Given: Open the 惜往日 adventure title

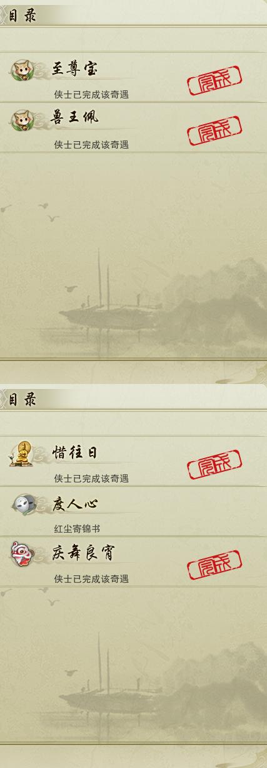Looking at the screenshot, I should (75, 452).
